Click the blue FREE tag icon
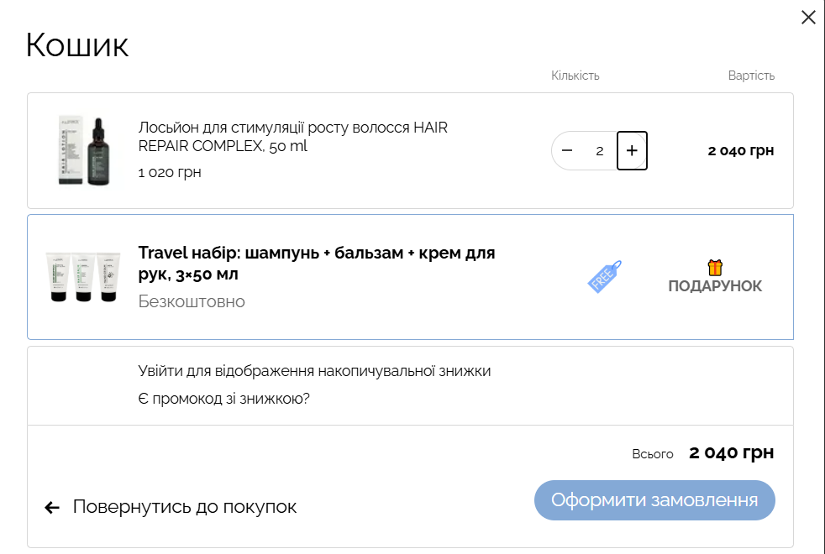The height and width of the screenshot is (554, 825). (x=605, y=276)
